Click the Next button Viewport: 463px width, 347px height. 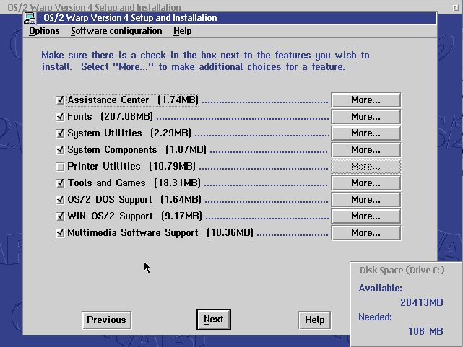(213, 320)
